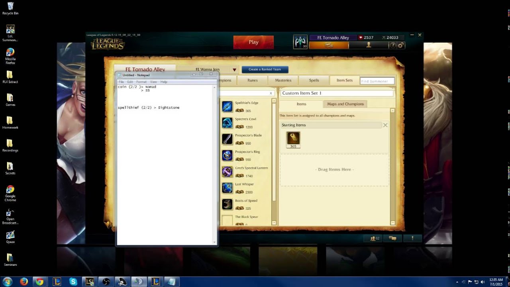The width and height of the screenshot is (510, 287).
Task: Remove the Starting Items block with X
Action: (x=385, y=125)
